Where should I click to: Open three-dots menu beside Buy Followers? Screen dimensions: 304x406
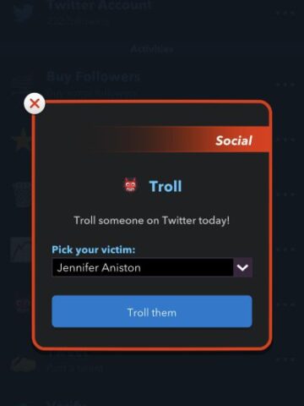(285, 85)
